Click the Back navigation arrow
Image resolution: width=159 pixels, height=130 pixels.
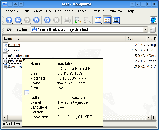(x=18, y=20)
